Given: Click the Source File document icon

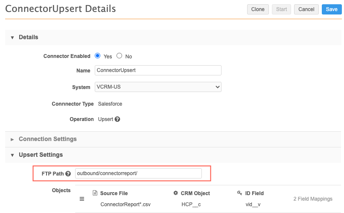Looking at the screenshot, I should pos(96,193).
